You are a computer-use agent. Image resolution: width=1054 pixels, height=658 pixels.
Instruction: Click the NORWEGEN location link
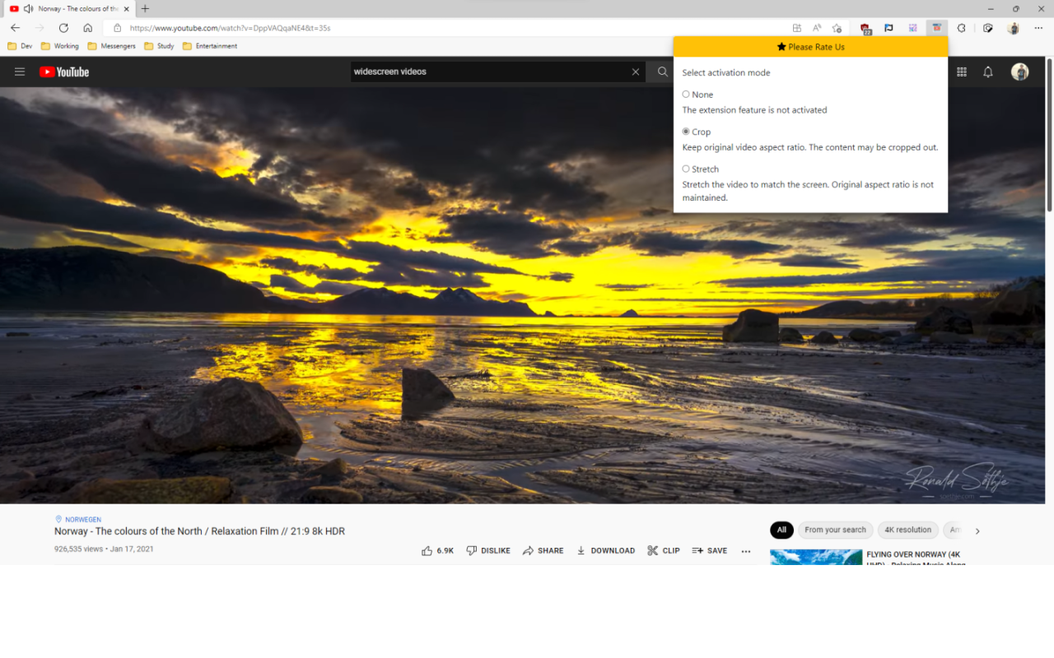[83, 520]
